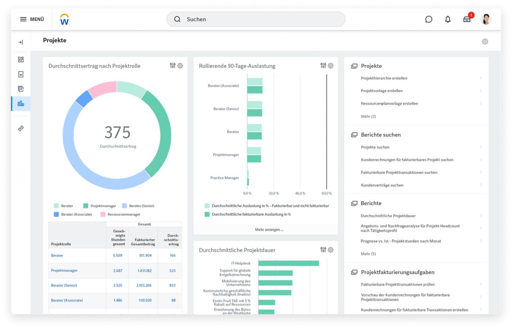
Task: Open the document icon in sidebar
Action: (21, 74)
